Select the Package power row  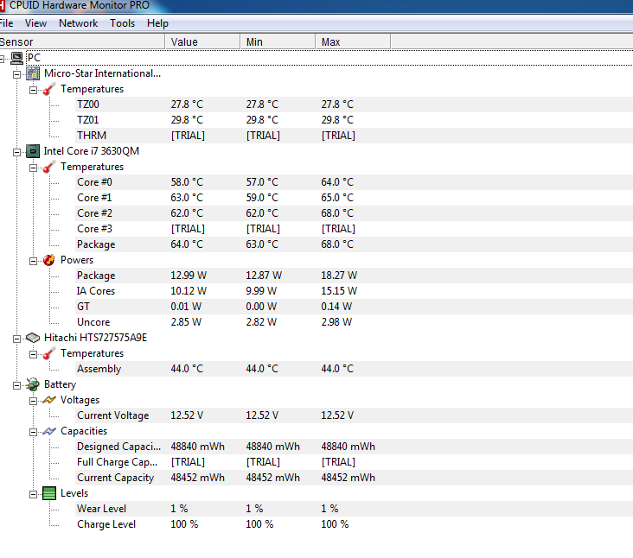click(354, 276)
